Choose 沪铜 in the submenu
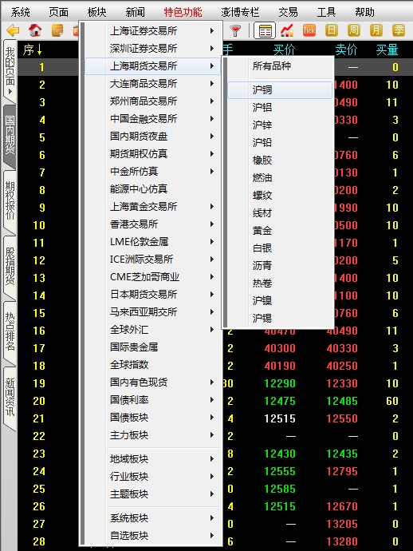The image size is (413, 551). tap(280, 90)
